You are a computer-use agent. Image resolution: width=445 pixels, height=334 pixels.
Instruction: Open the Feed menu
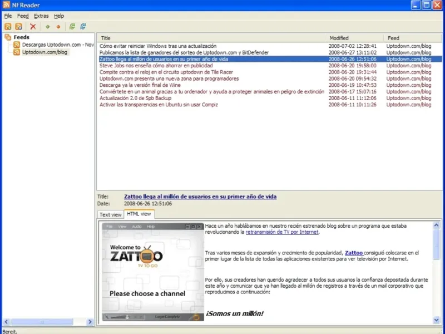click(23, 16)
